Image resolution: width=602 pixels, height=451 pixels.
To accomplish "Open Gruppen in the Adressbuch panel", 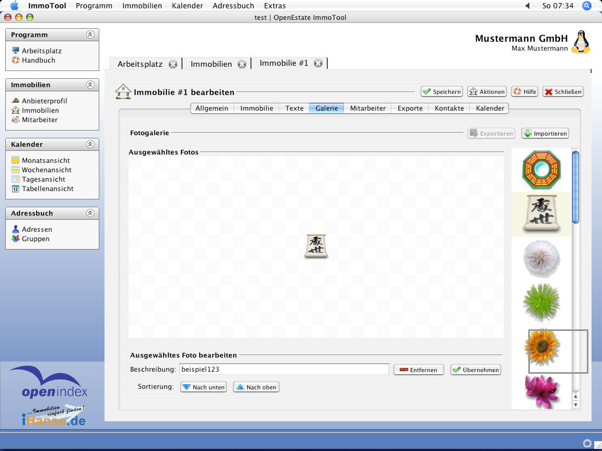I will pos(36,239).
